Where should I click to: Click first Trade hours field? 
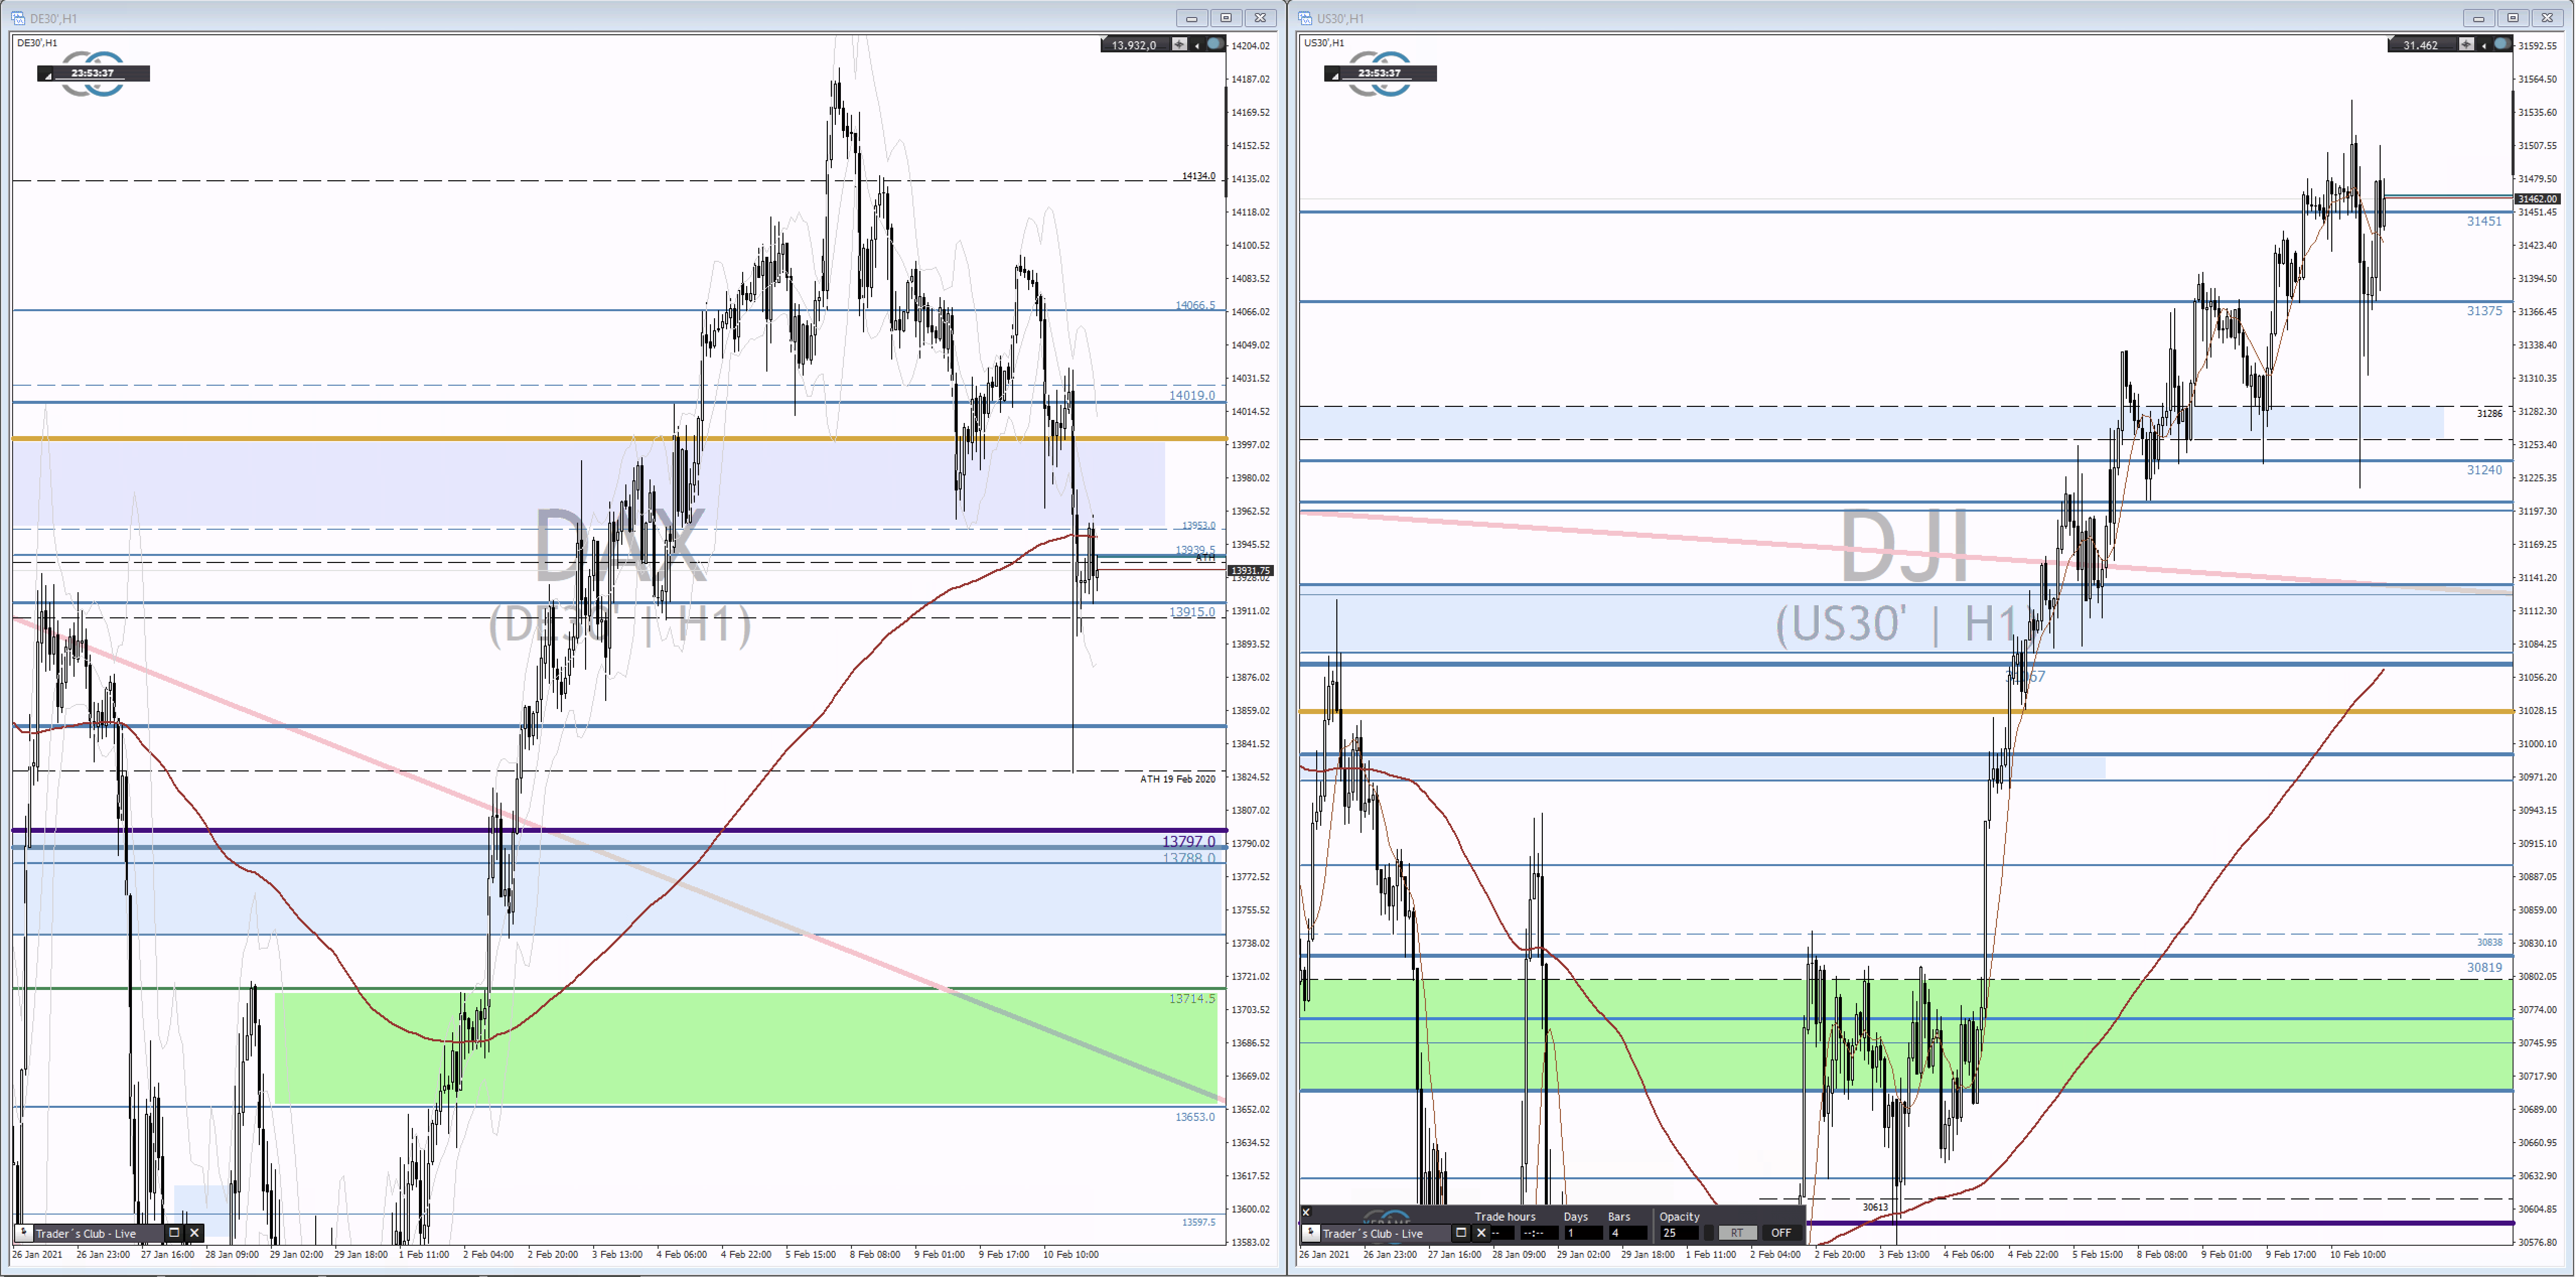1502,1233
